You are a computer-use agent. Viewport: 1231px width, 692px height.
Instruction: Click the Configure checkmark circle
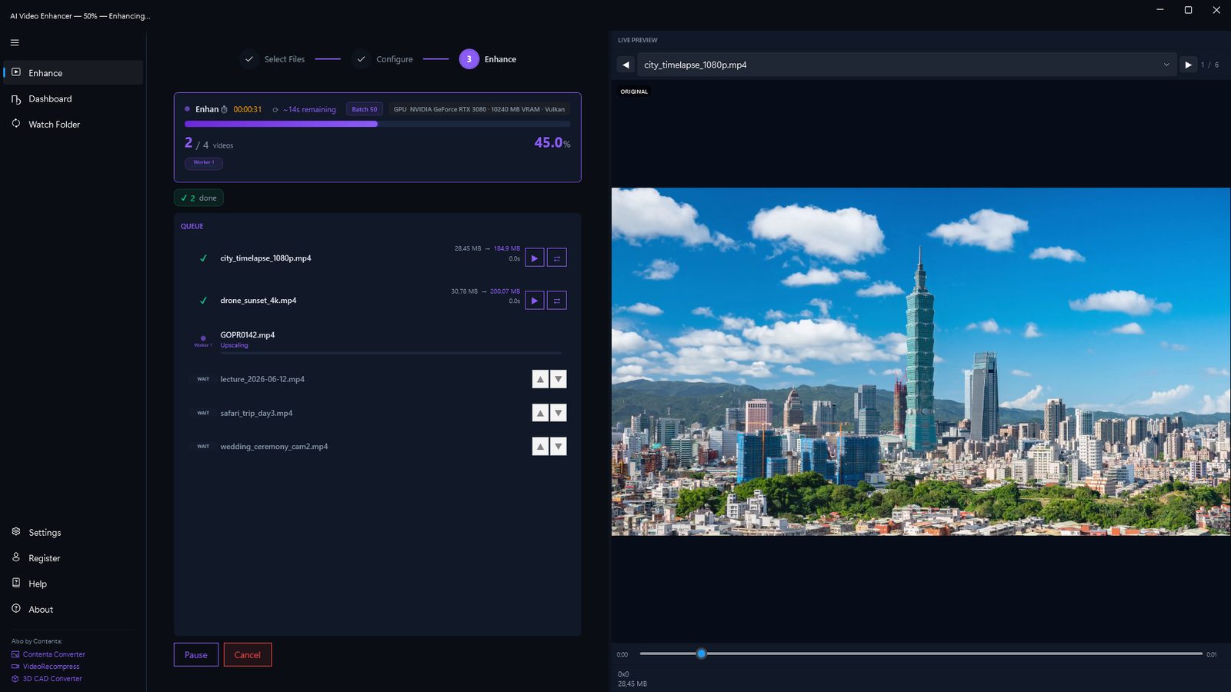tap(361, 59)
